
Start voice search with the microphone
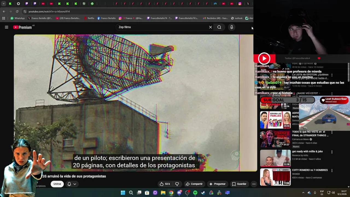click(232, 27)
